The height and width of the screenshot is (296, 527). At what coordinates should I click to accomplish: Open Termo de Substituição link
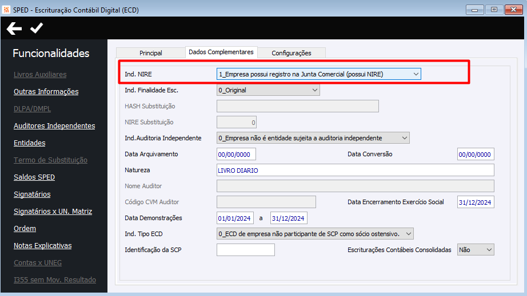(50, 160)
